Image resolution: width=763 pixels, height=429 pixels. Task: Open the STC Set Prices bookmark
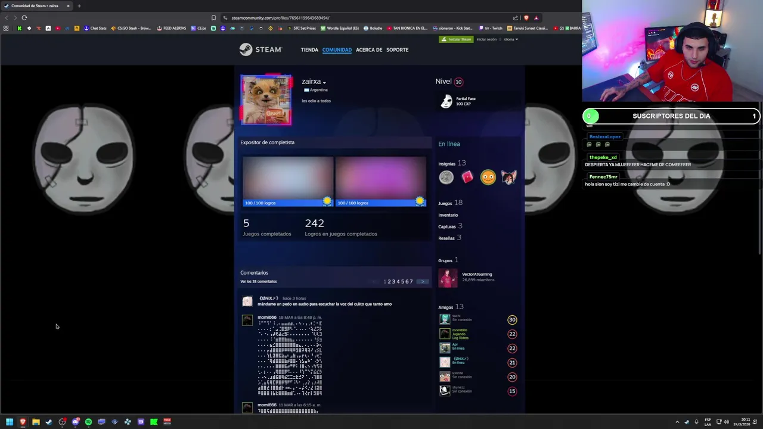(x=302, y=28)
